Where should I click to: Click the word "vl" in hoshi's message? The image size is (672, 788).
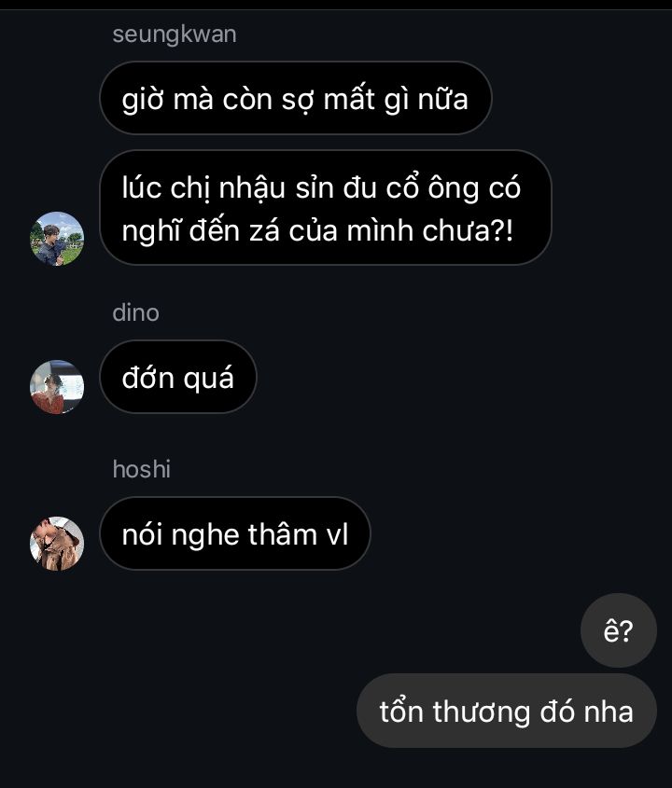point(338,533)
